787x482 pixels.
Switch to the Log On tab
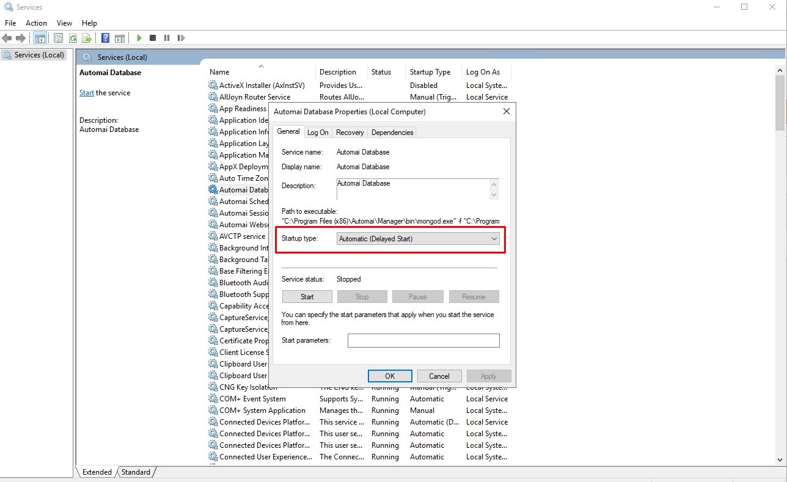pyautogui.click(x=318, y=133)
